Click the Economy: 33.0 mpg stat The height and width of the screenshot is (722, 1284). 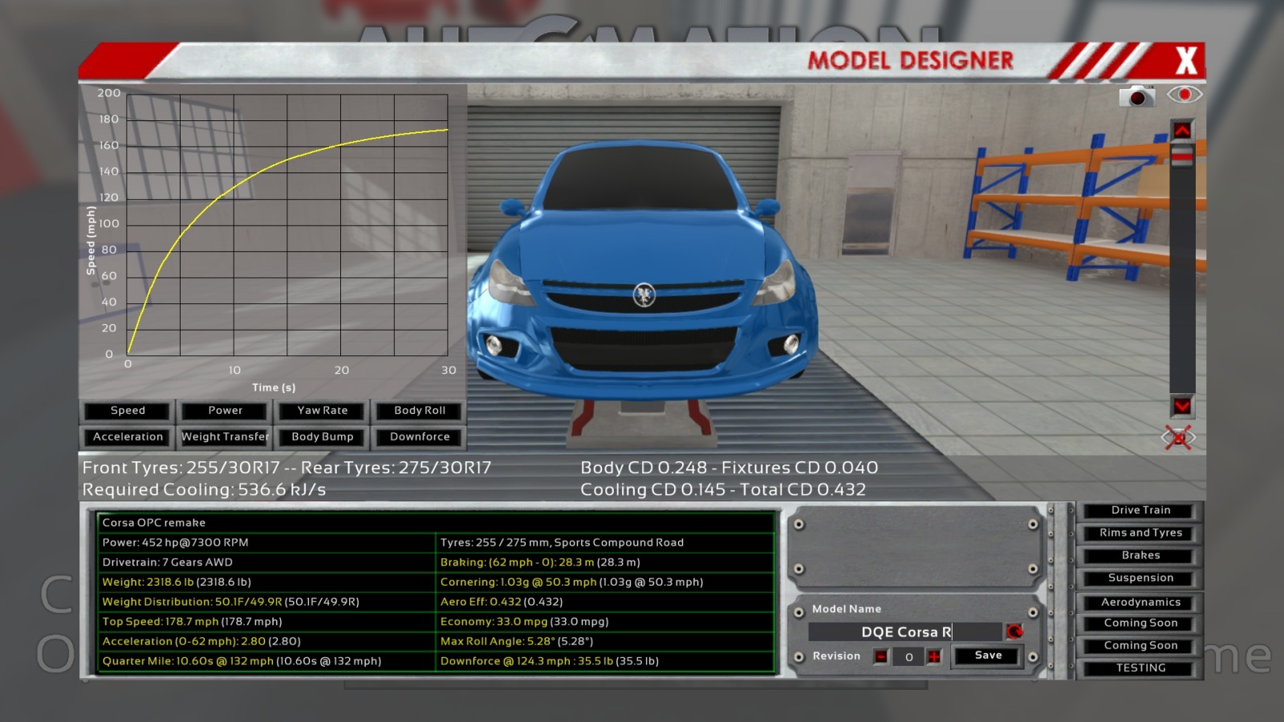click(x=524, y=622)
